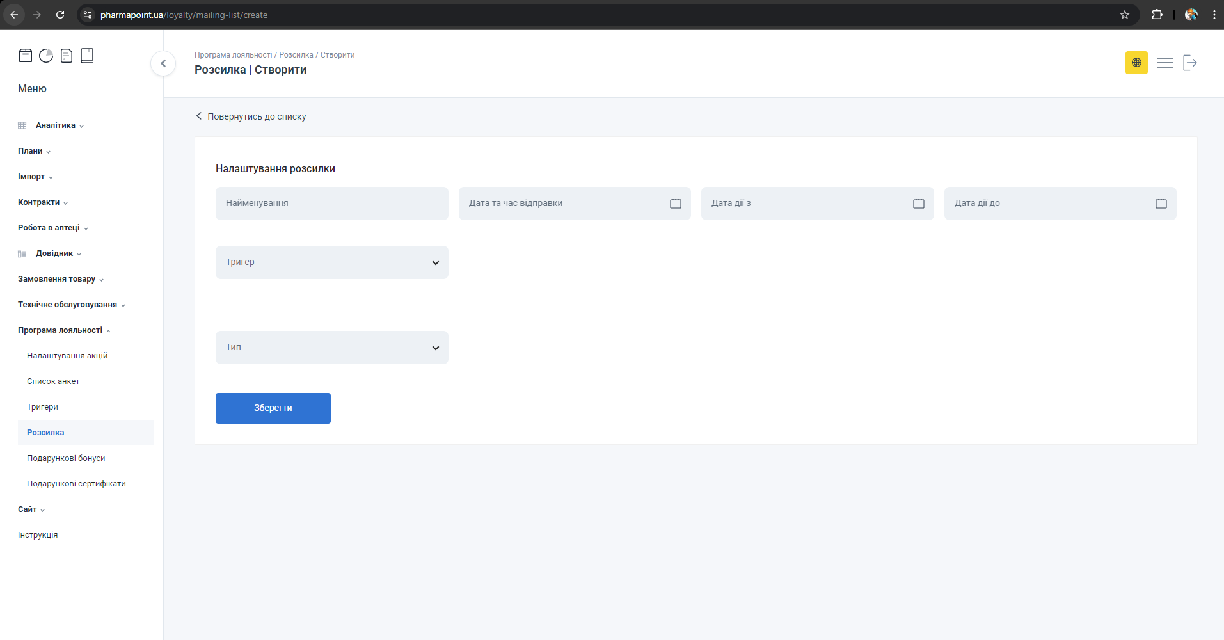Collapse the Програма лояльності menu section
Image resolution: width=1224 pixels, height=640 pixels.
(x=60, y=330)
